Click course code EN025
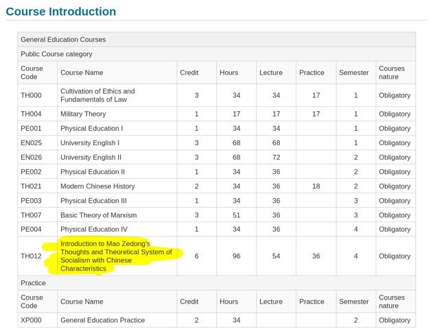This screenshot has height=333, width=433. [31, 143]
